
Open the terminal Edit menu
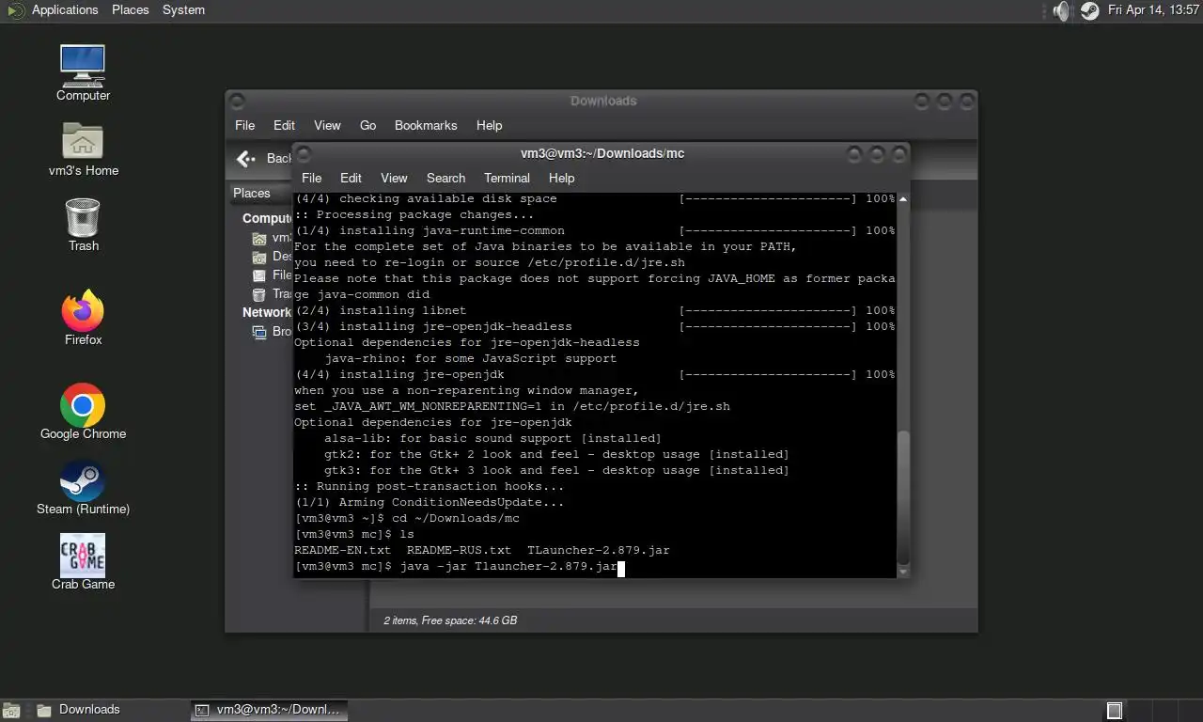[x=351, y=178]
